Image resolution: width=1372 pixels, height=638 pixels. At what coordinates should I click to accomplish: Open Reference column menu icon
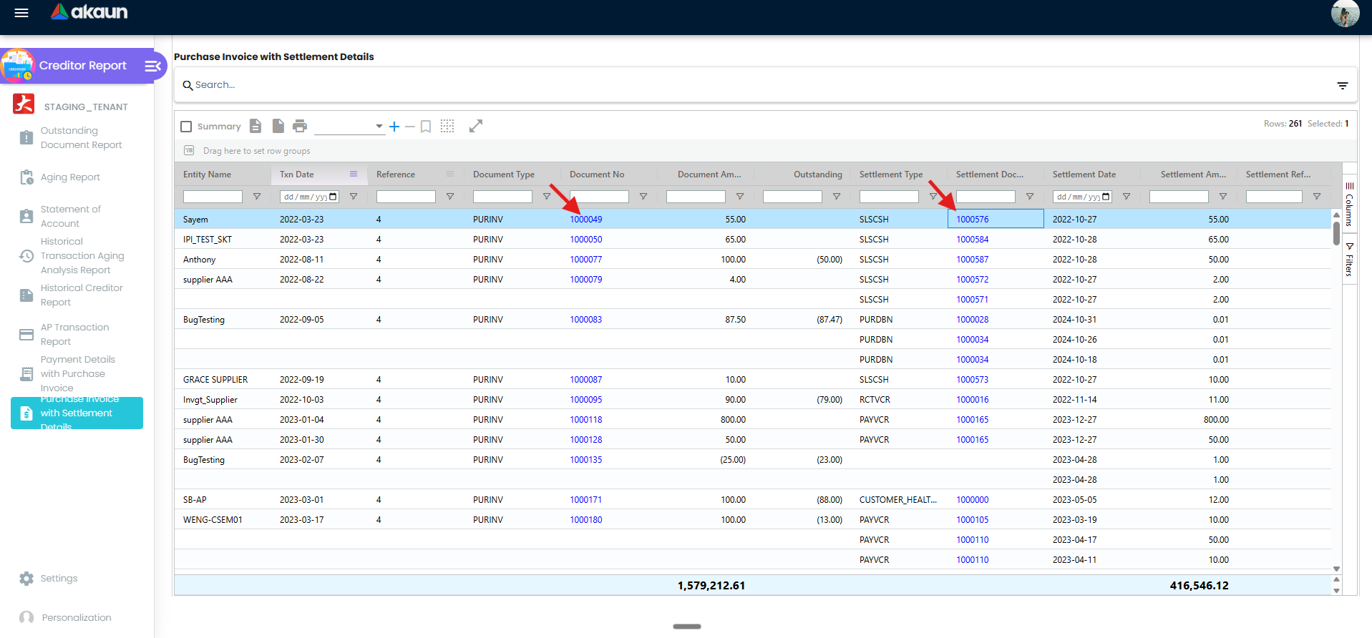(x=450, y=174)
